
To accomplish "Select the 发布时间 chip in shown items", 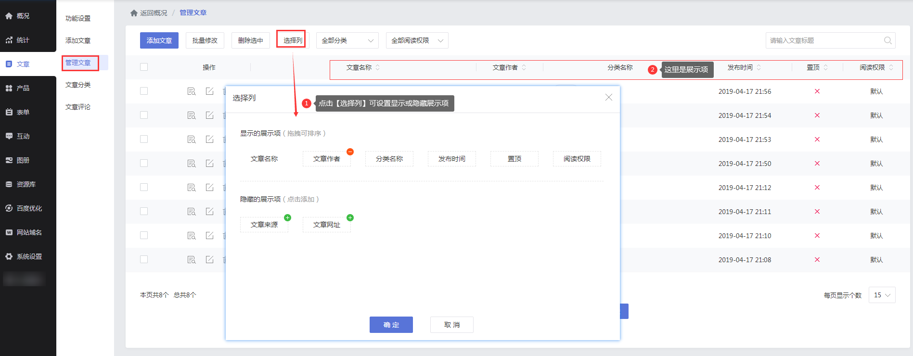I will click(x=452, y=159).
